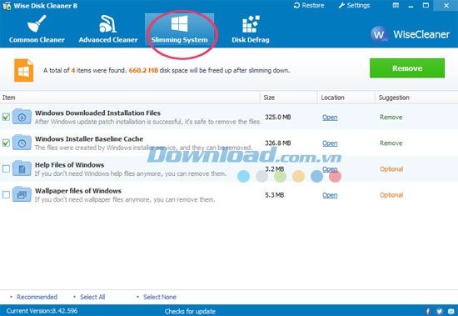458x316 pixels.
Task: Enable Help Files of Windows checkbox
Action: click(x=6, y=168)
